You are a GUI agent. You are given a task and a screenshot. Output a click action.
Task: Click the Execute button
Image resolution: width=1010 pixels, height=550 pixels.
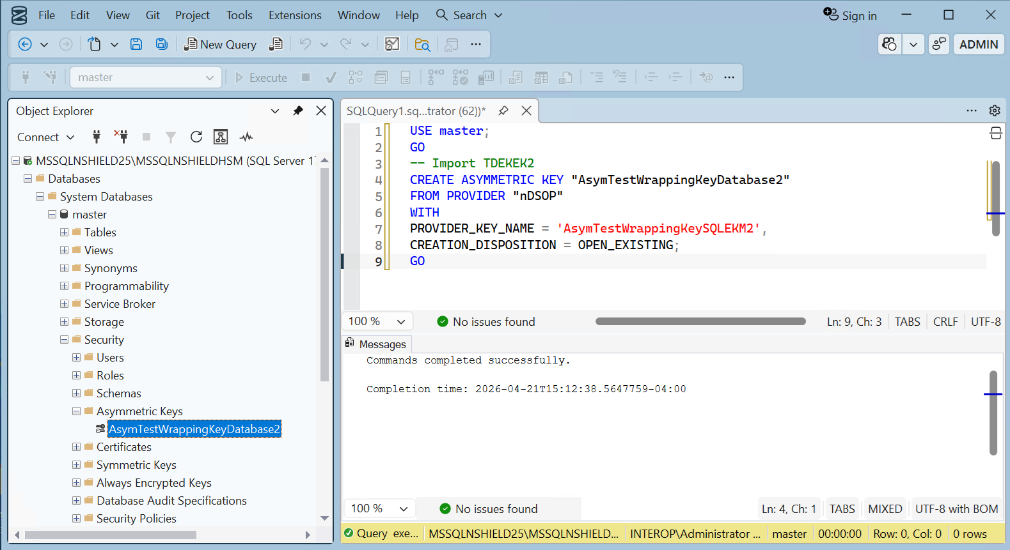tap(261, 77)
